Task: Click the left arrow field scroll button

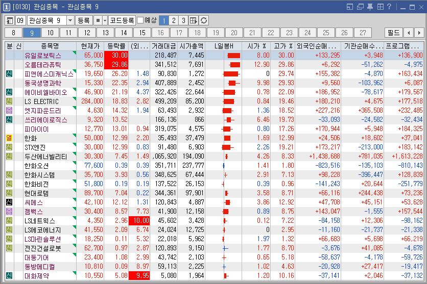Action: (409, 33)
